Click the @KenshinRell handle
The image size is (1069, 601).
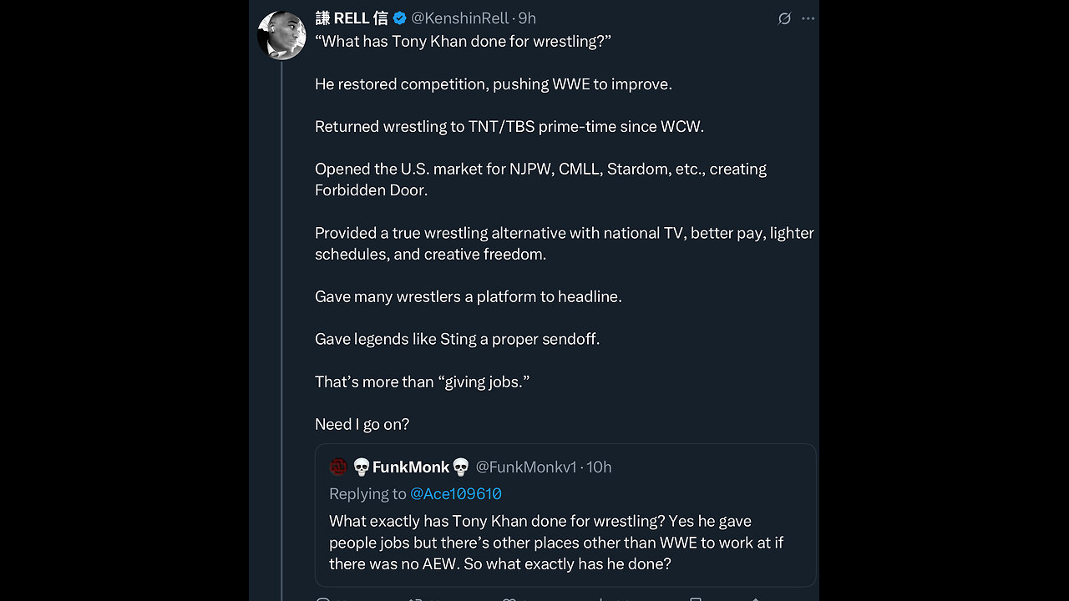461,18
